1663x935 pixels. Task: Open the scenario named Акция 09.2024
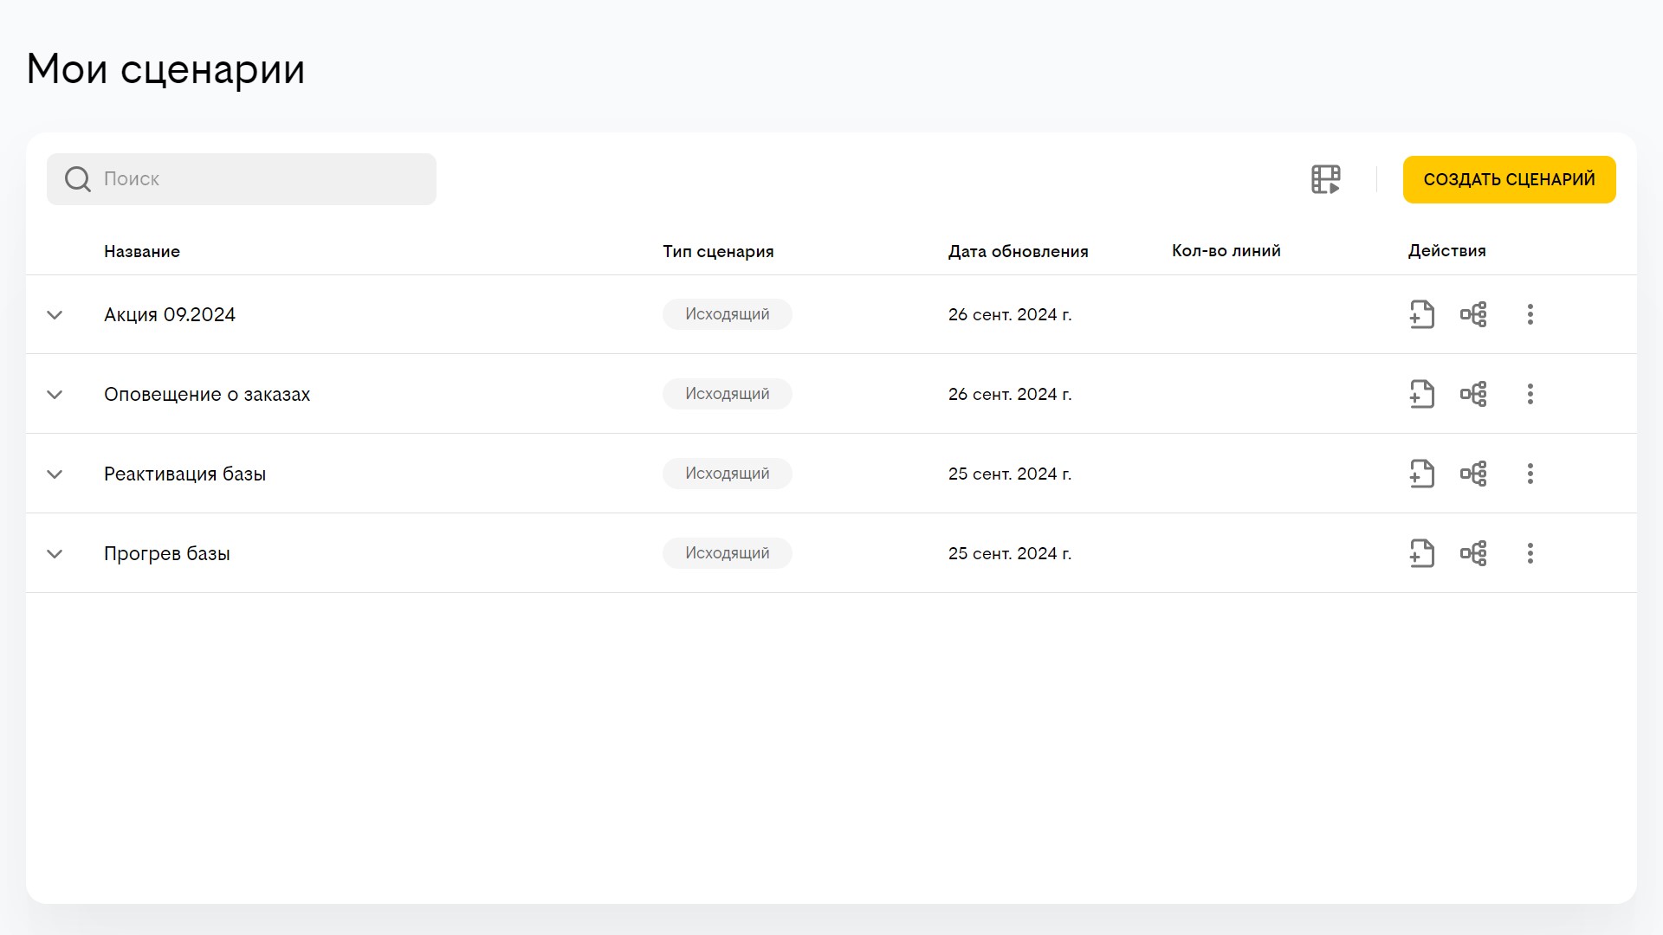(170, 314)
